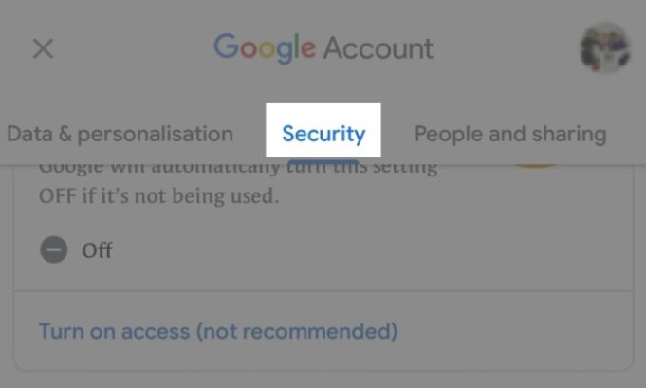Click the partially hidden orange circle icon
This screenshot has width=646, height=388.
pos(535,165)
